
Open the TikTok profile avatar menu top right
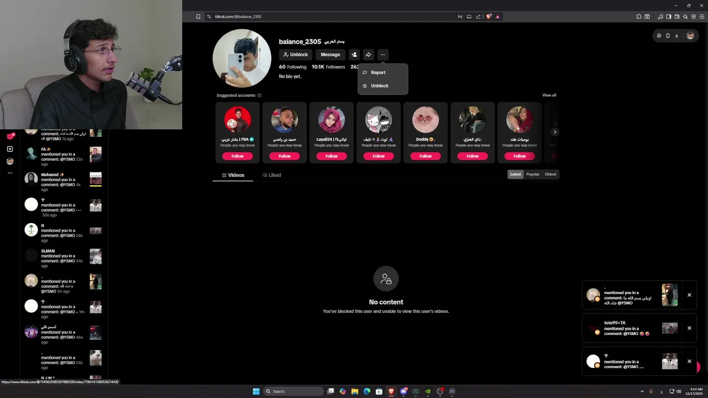[x=690, y=35]
